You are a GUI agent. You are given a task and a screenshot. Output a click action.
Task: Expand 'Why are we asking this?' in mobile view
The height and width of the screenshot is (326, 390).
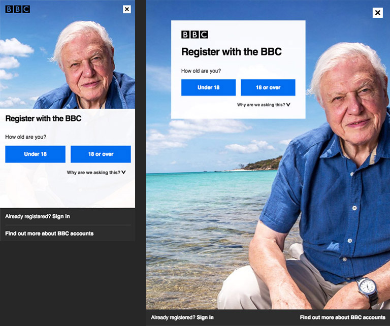(96, 172)
